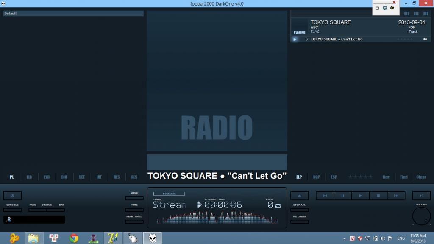Click the play indicator icon on track 8

tap(295, 39)
